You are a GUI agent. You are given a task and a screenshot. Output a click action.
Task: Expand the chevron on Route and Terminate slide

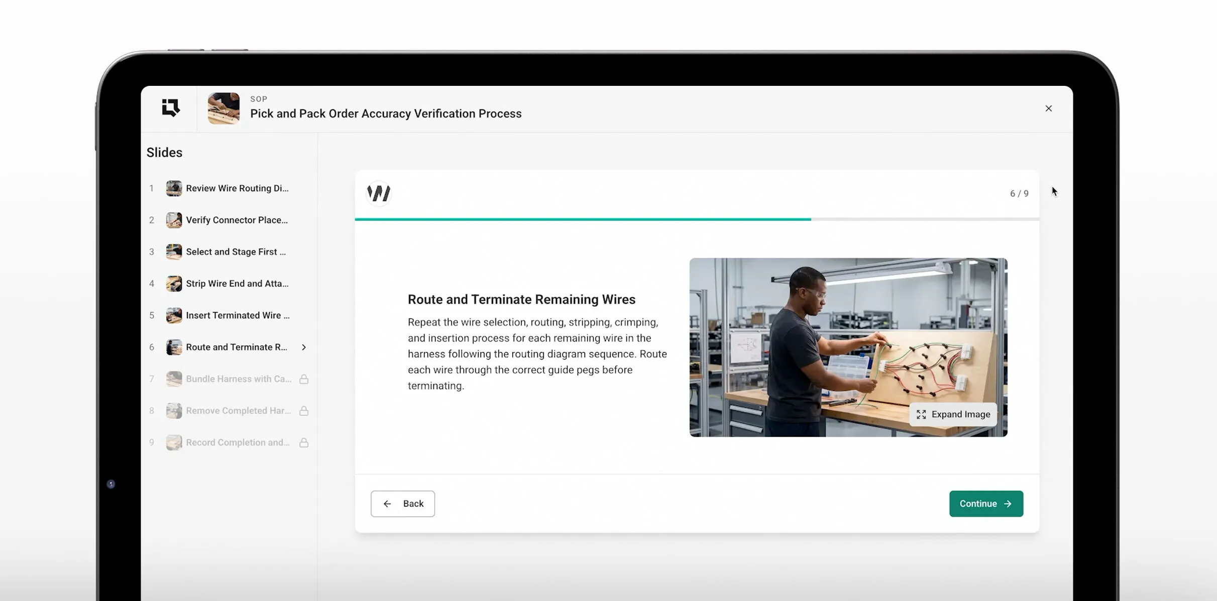(x=304, y=347)
